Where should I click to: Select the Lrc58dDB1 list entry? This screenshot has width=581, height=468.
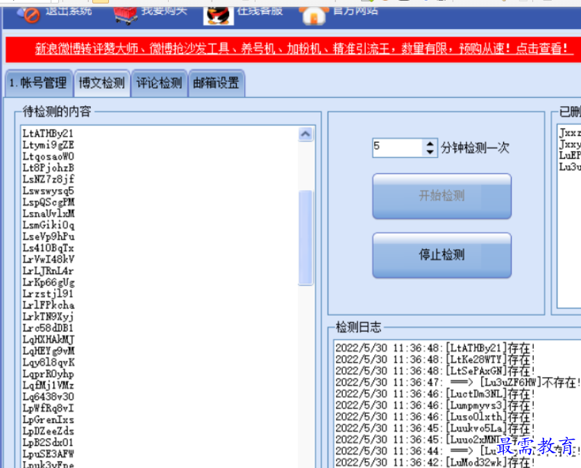click(x=48, y=329)
